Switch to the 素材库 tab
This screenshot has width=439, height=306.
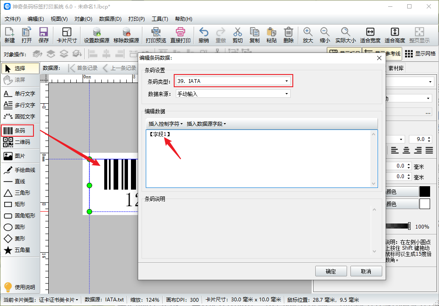click(396, 68)
